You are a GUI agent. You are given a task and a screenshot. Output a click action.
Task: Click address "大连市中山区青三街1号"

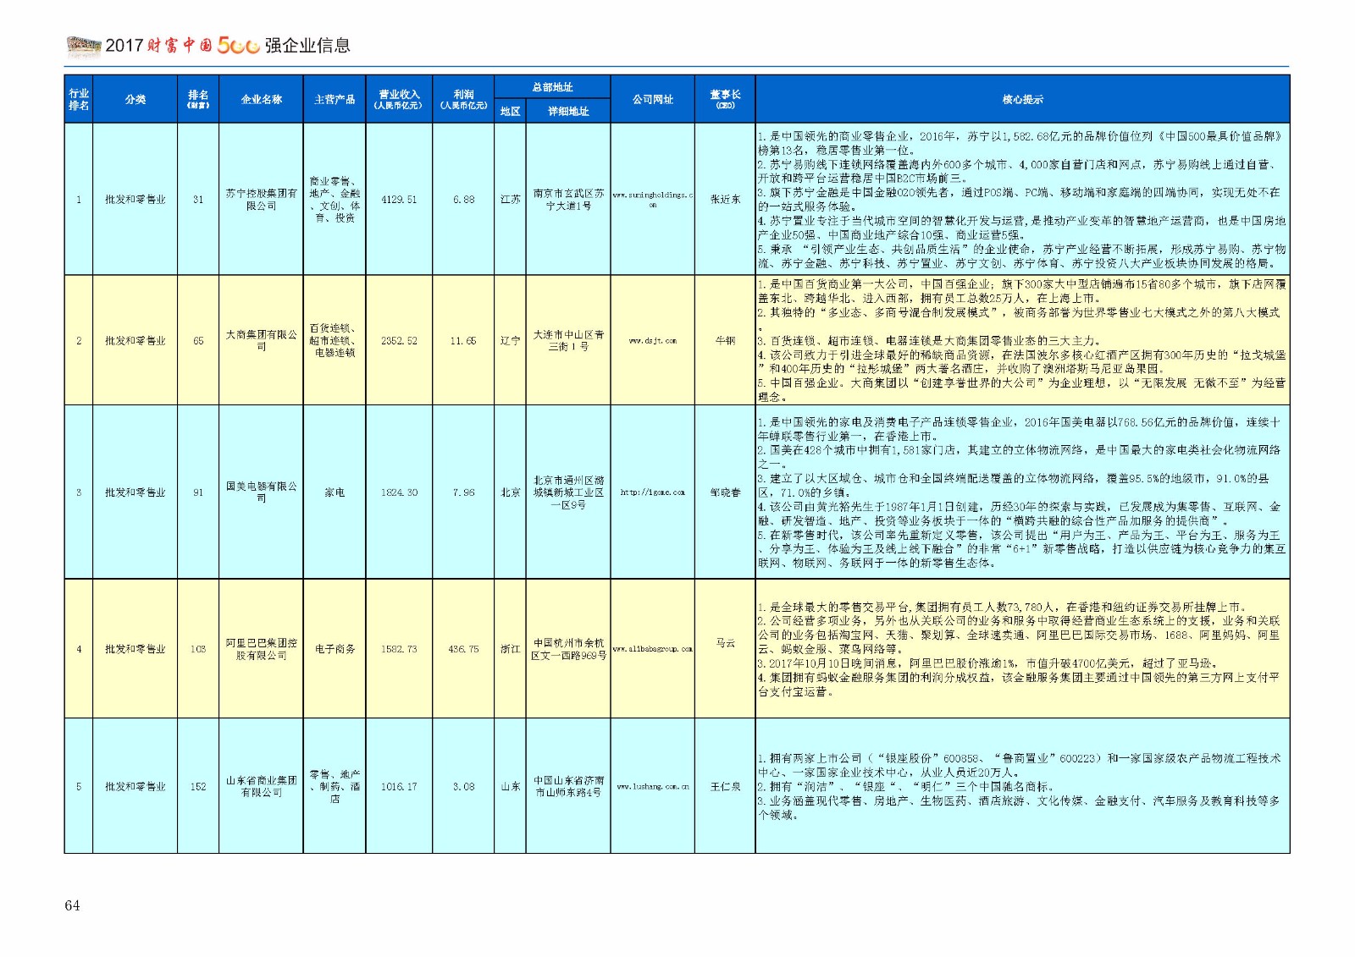568,340
